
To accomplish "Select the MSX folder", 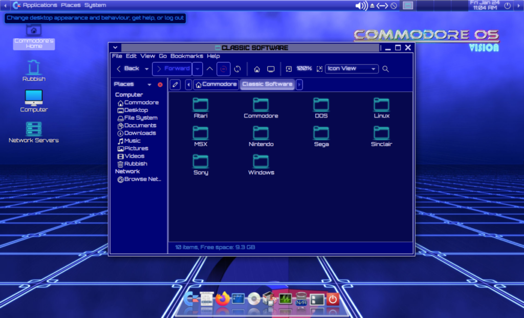I will [x=201, y=136].
